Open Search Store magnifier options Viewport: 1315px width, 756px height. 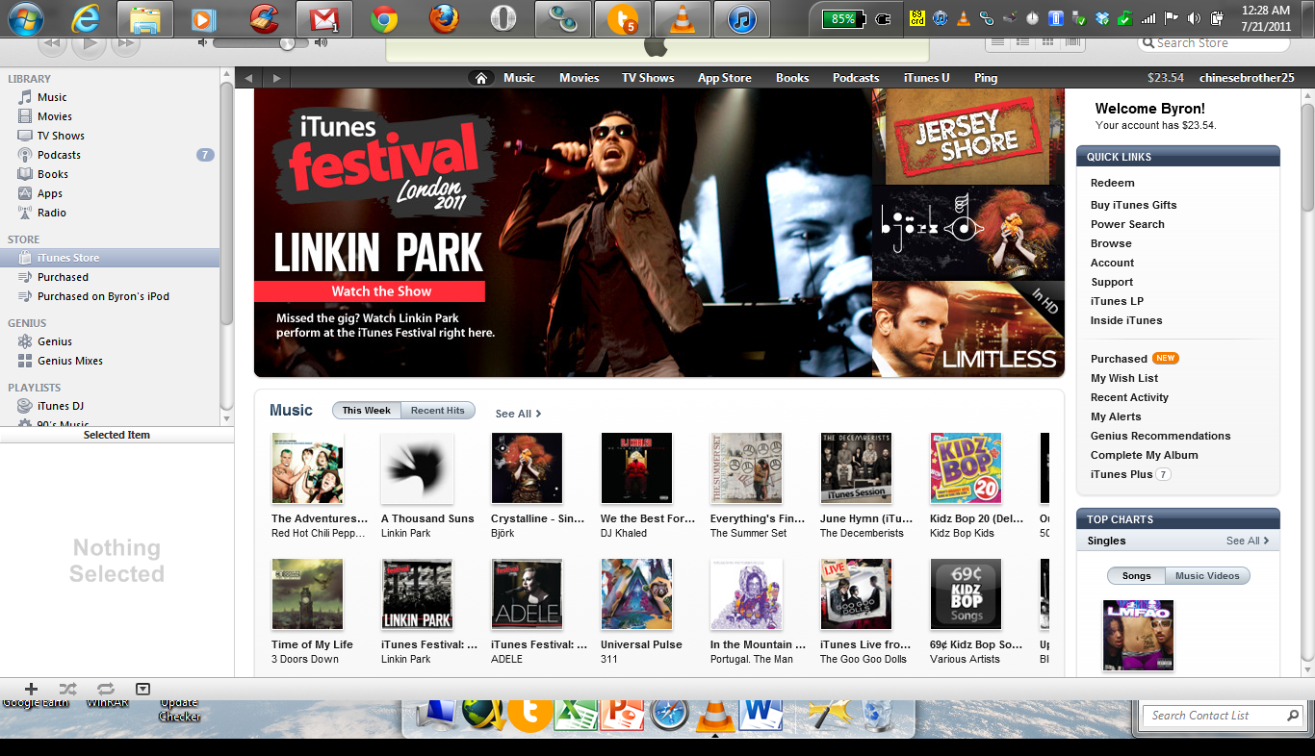1148,43
